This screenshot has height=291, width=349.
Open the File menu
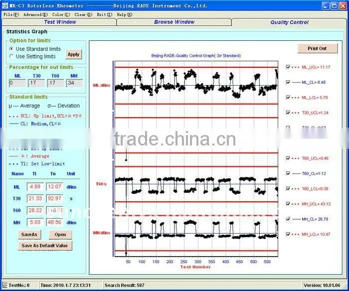tap(11, 14)
